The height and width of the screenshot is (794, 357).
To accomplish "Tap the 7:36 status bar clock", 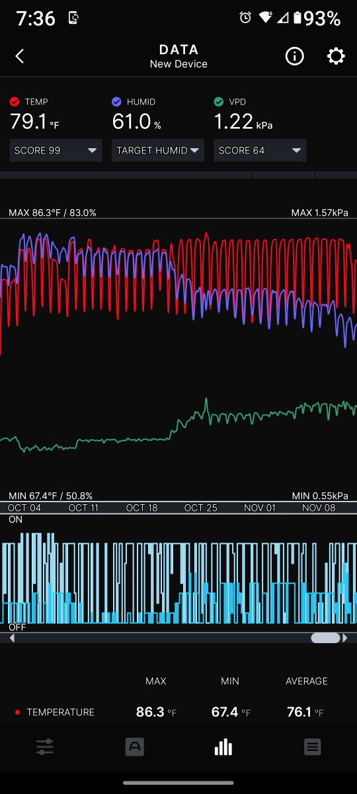I will (x=35, y=19).
